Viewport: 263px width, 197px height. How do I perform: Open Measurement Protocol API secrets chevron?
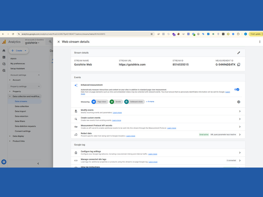pos(240,127)
